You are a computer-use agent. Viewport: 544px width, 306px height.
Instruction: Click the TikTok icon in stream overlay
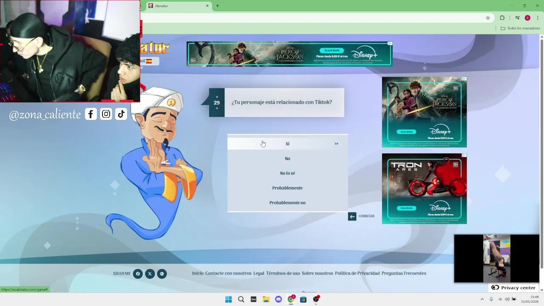121,114
